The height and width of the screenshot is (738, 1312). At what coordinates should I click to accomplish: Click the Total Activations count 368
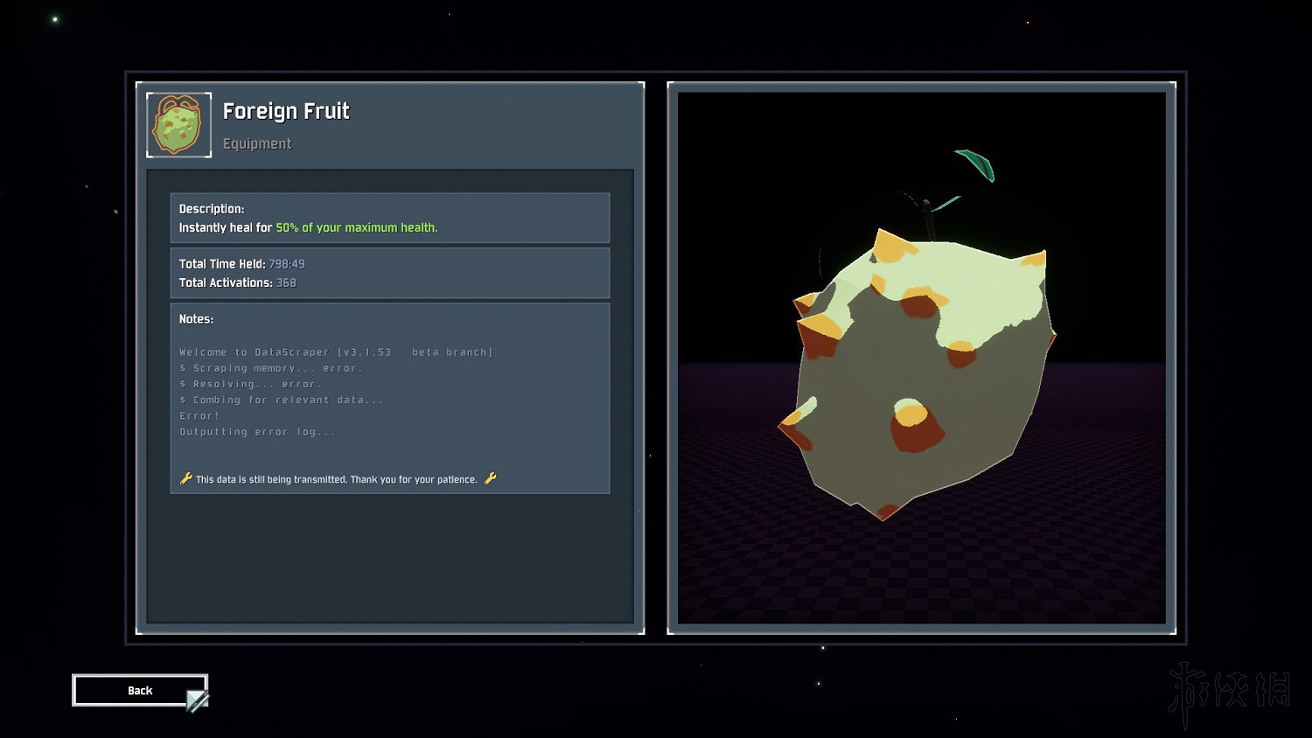tap(286, 282)
